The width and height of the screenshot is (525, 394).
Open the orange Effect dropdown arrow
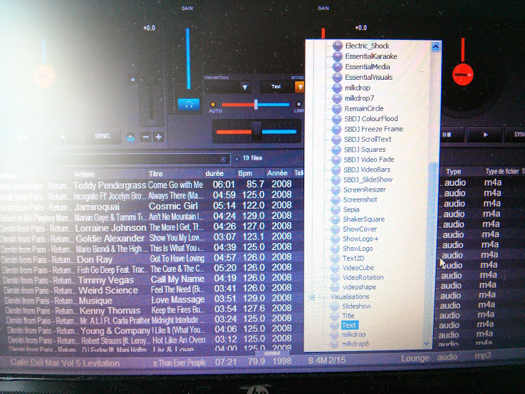pyautogui.click(x=300, y=87)
